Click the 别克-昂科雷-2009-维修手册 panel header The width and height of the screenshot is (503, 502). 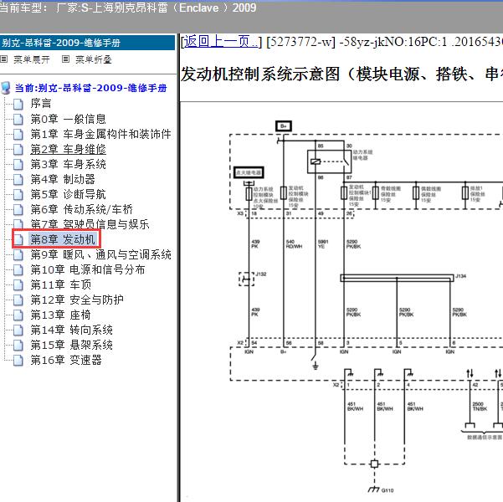pyautogui.click(x=87, y=43)
